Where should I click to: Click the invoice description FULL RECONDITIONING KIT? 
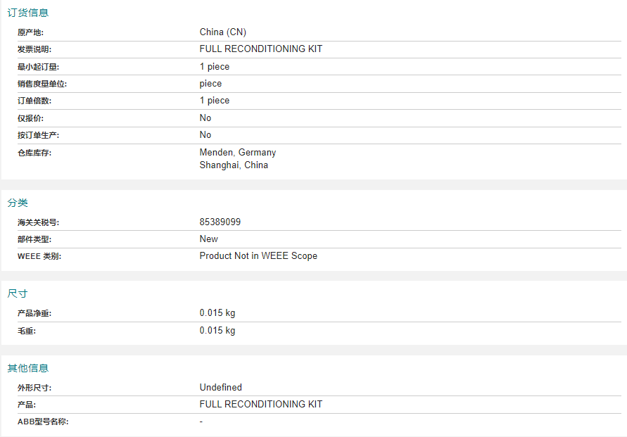click(x=260, y=49)
